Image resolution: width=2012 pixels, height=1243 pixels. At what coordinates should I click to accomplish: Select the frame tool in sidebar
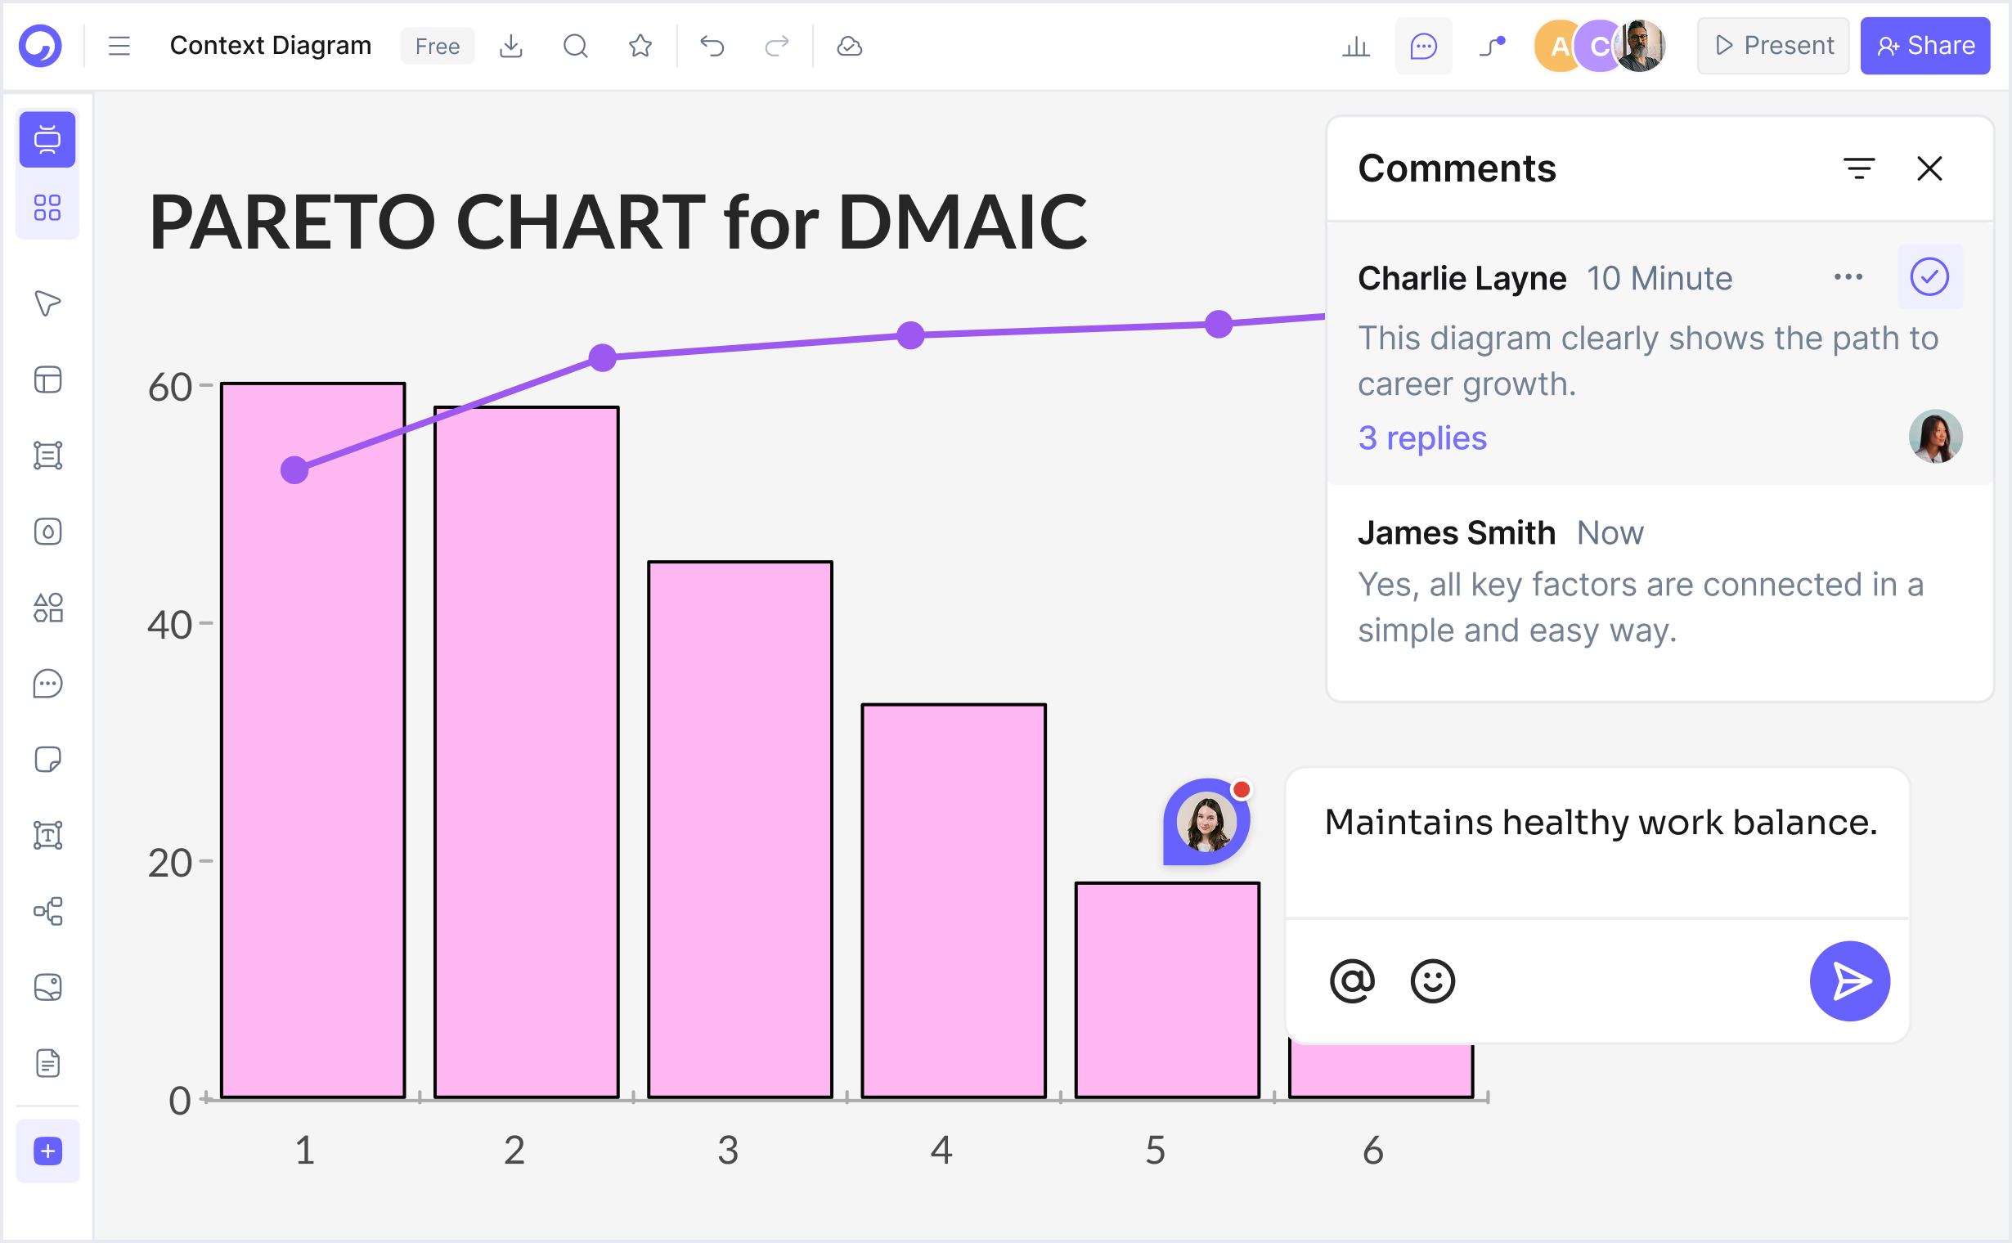click(47, 455)
